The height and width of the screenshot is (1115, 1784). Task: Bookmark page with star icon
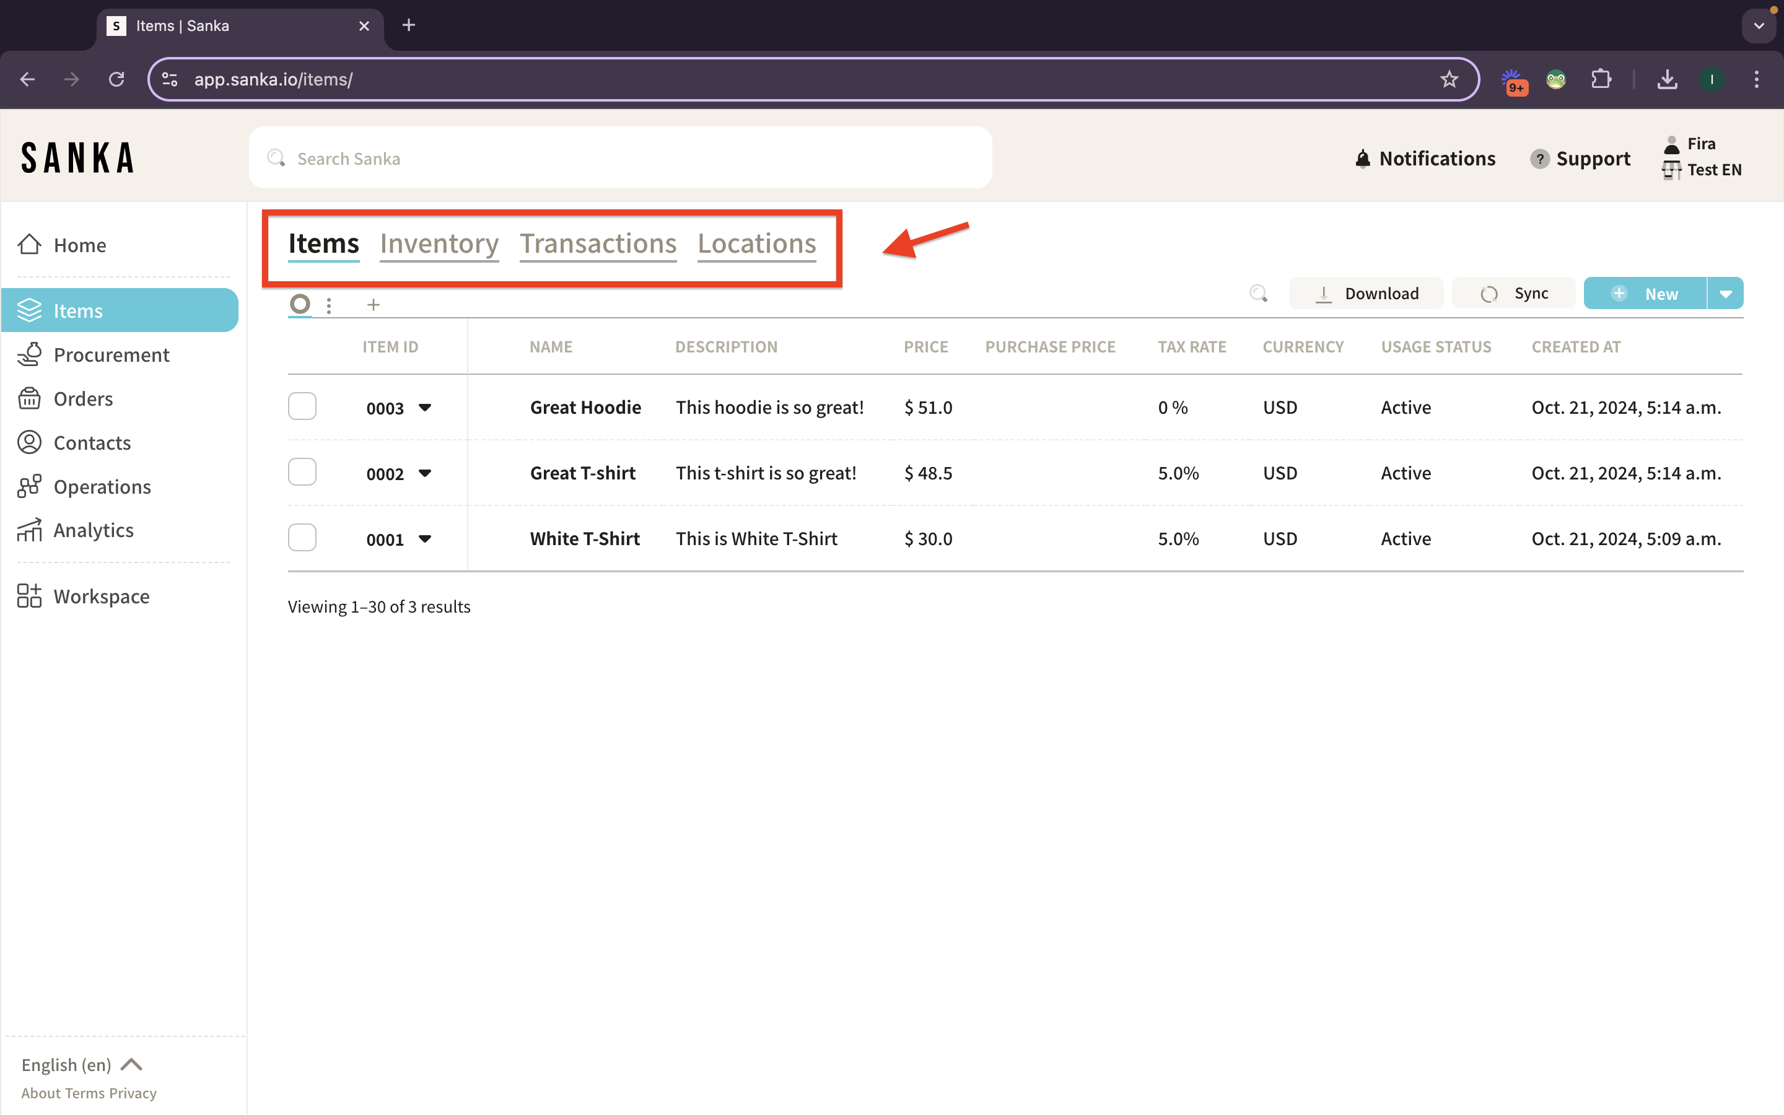[x=1449, y=80]
